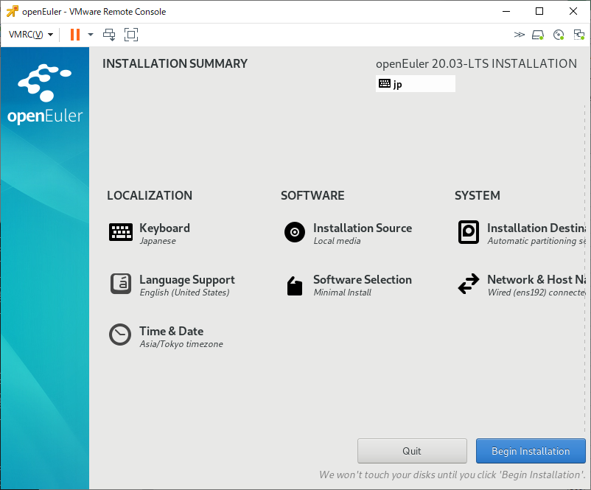The width and height of the screenshot is (591, 490).
Task: Open Installation Destination partitioning settings
Action: pyautogui.click(x=536, y=234)
